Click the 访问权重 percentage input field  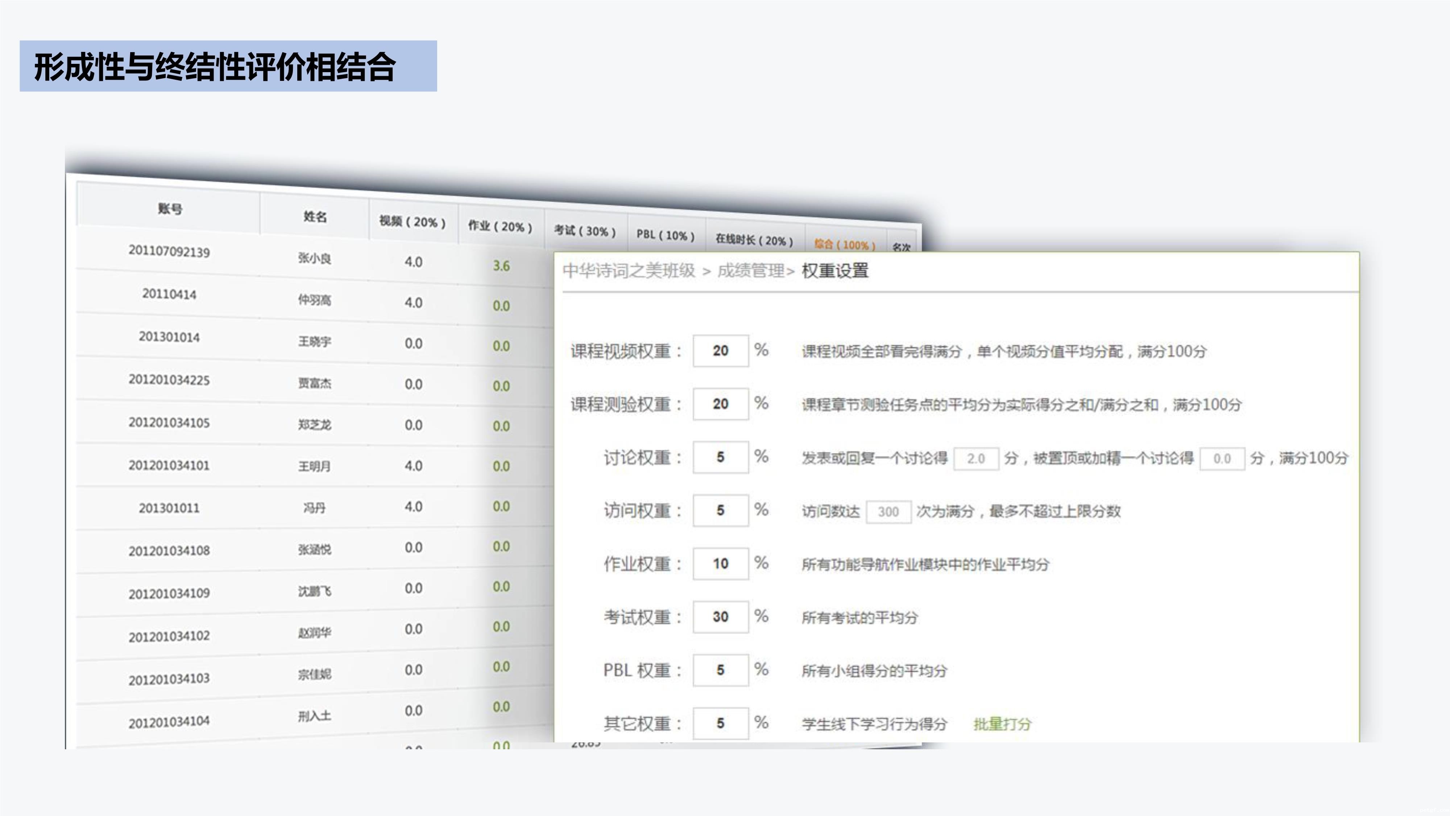(721, 510)
